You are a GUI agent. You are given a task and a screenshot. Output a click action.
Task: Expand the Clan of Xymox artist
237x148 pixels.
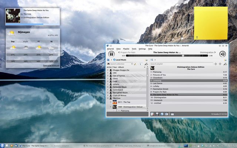(x=108, y=76)
